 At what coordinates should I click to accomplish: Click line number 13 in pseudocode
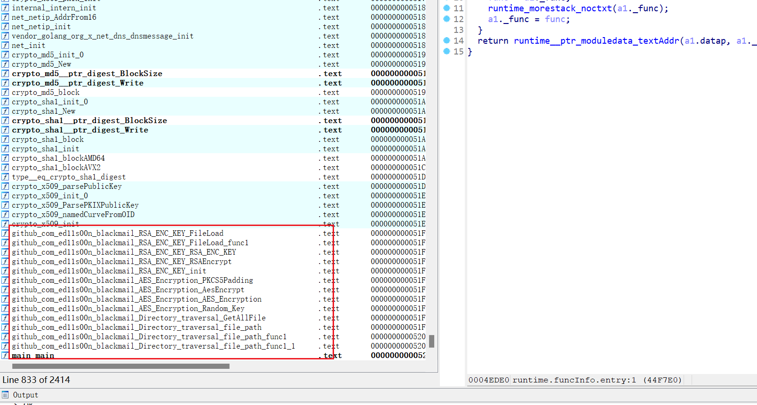tap(459, 30)
